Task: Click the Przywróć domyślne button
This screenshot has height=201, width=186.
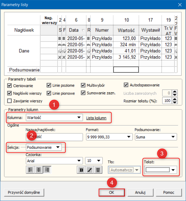Action: (24, 192)
